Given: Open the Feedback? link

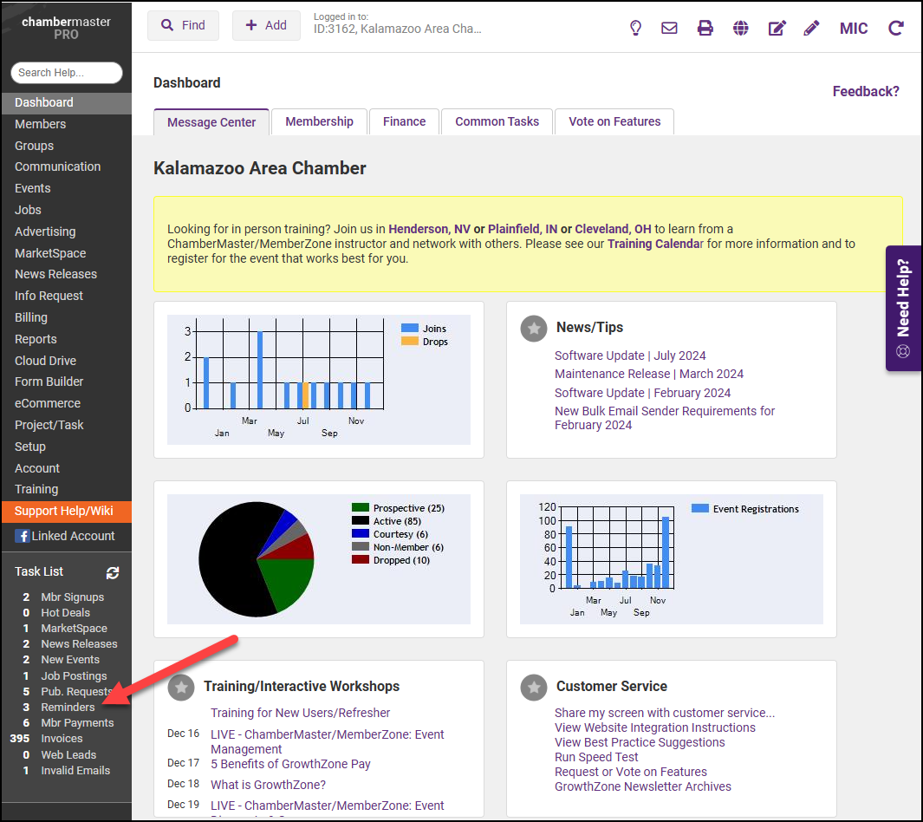Looking at the screenshot, I should tap(865, 91).
